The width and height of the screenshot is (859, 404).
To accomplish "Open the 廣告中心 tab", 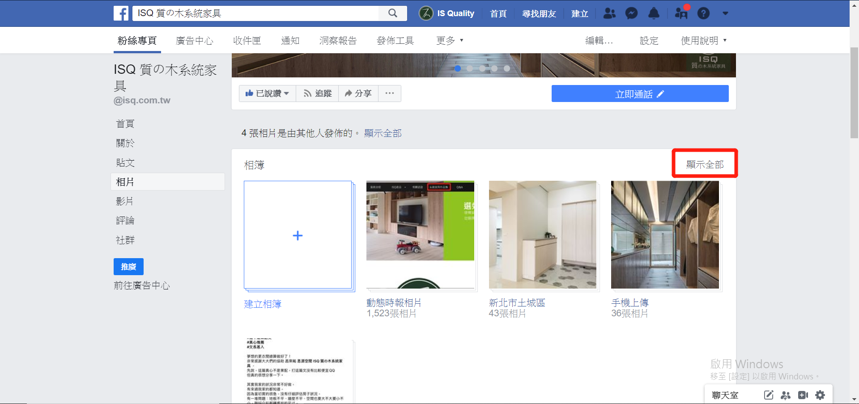I will click(195, 41).
